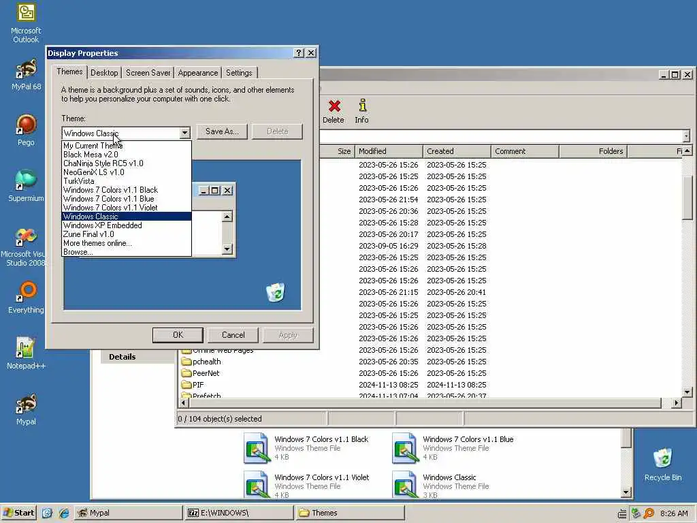697x523 pixels.
Task: Click OK in Display Properties
Action: [178, 335]
